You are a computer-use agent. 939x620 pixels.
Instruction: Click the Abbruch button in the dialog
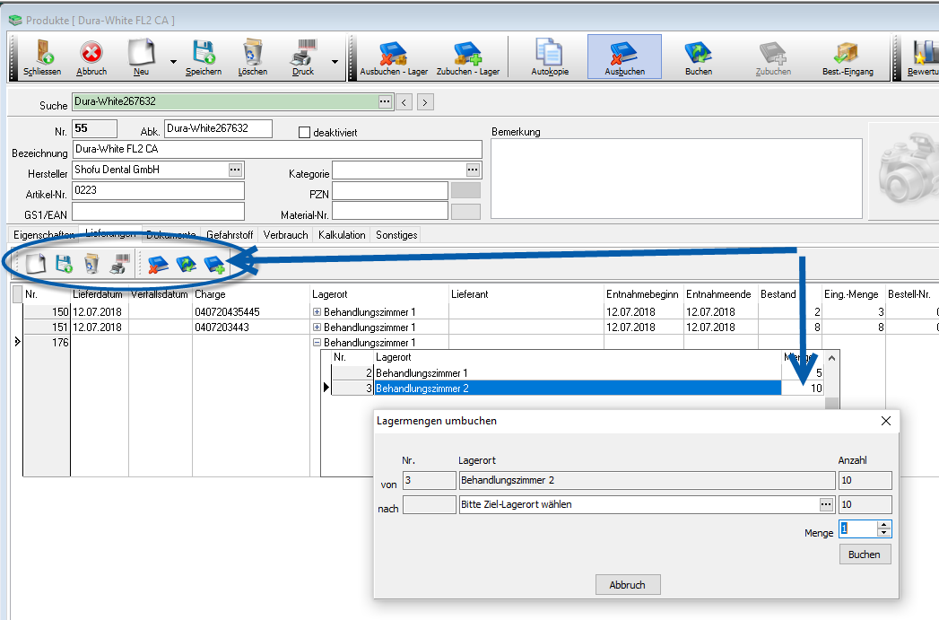[628, 585]
